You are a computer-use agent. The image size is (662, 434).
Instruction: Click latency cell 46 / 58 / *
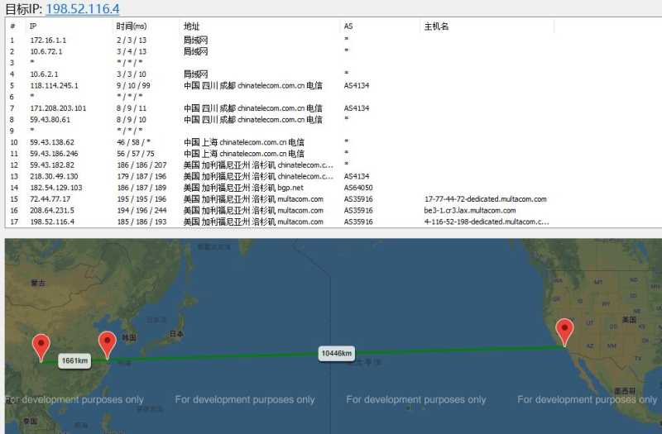(x=133, y=142)
